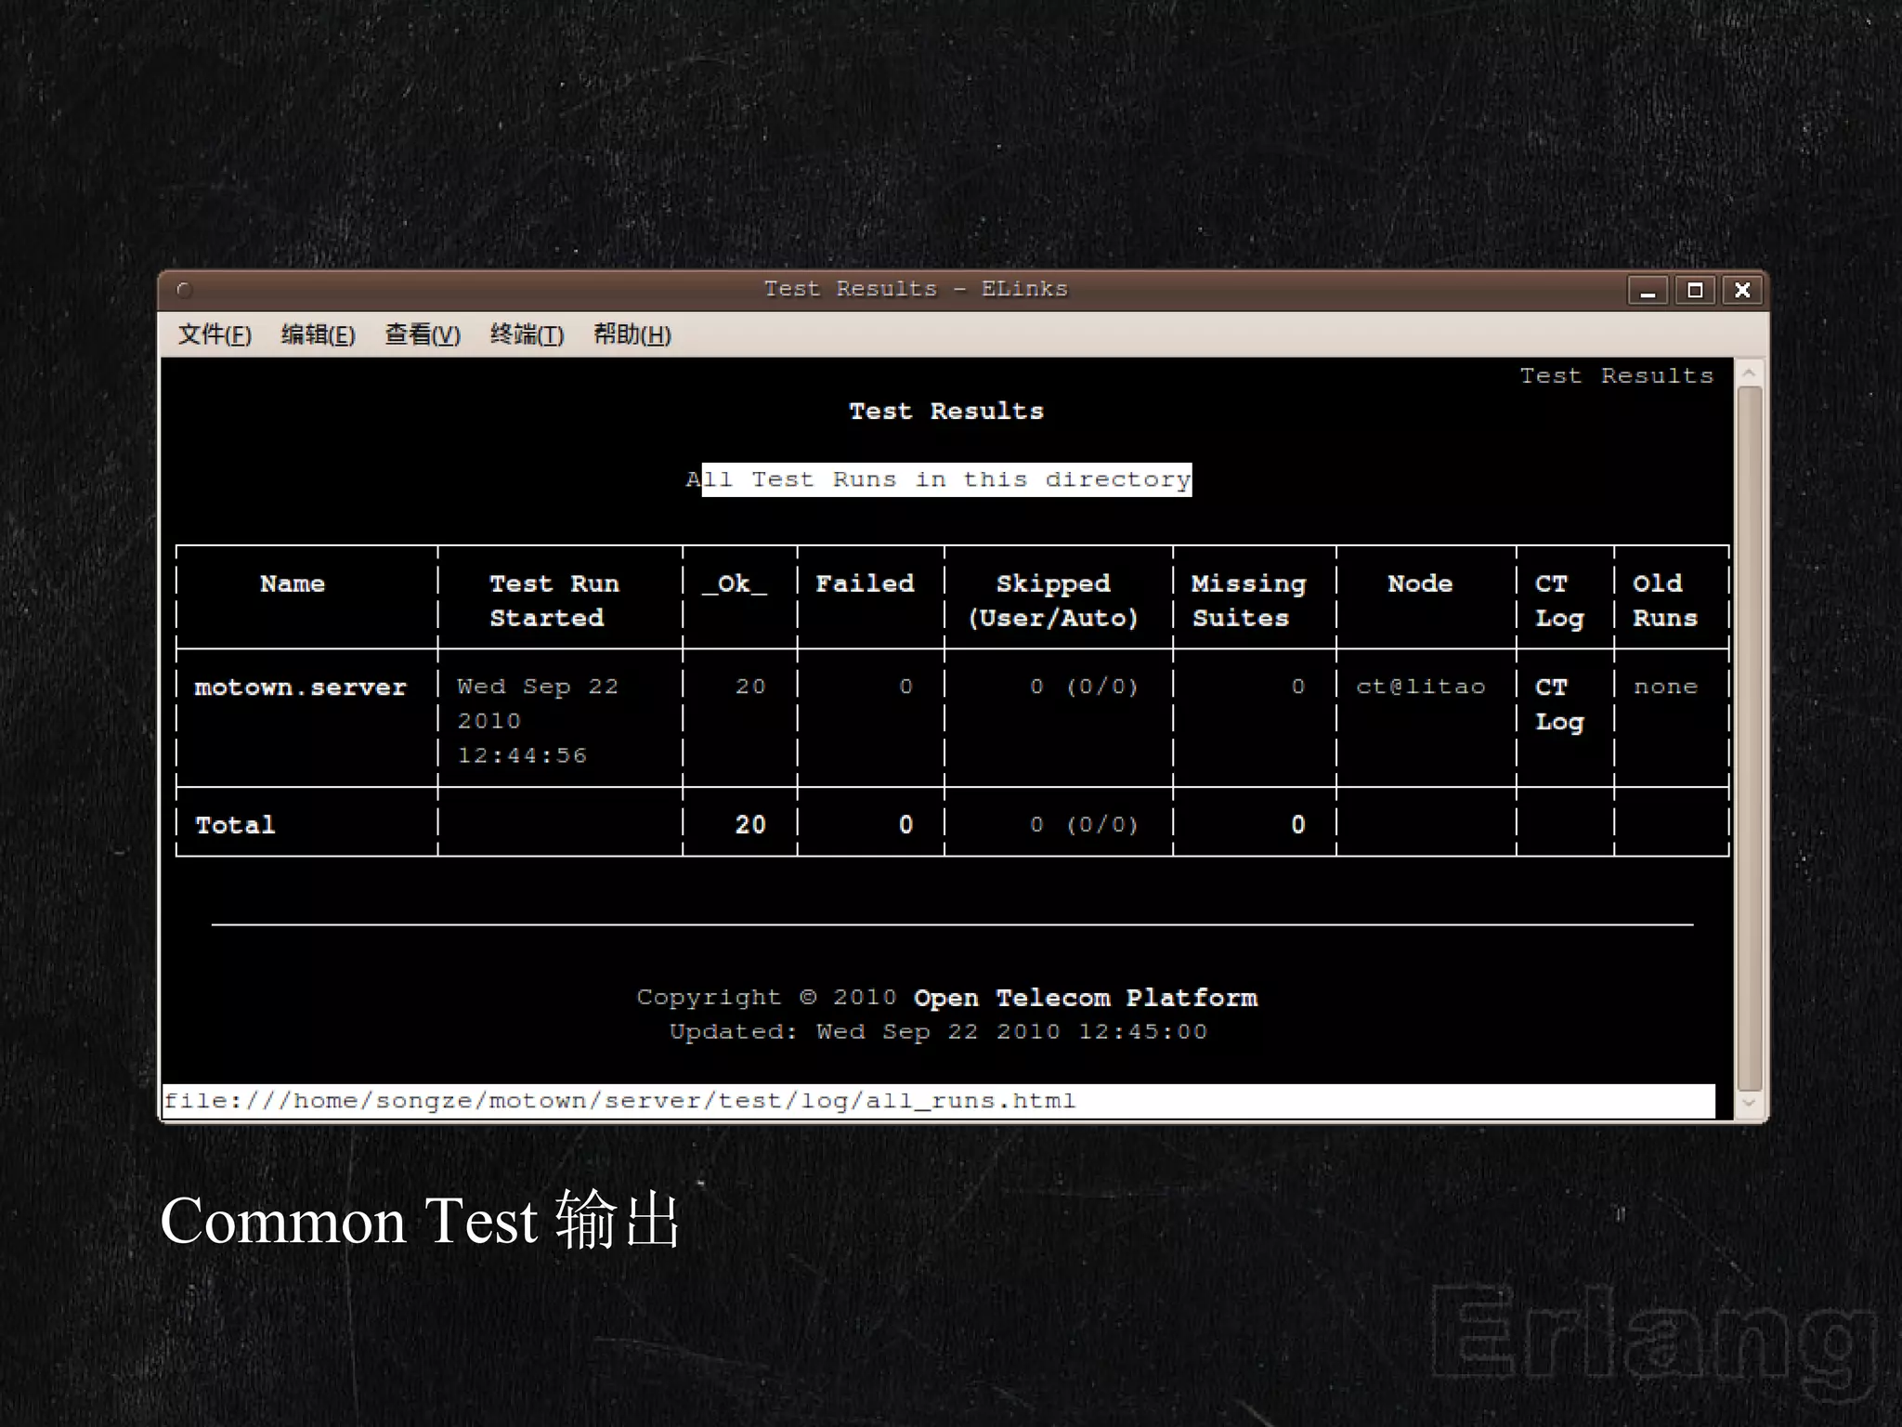
Task: Click the Failed count '0' in motown.server row
Action: (905, 687)
